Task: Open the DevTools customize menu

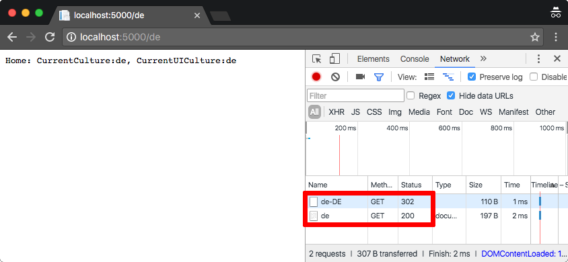Action: click(538, 59)
